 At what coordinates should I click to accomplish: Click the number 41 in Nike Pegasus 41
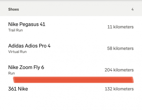[x=43, y=24]
